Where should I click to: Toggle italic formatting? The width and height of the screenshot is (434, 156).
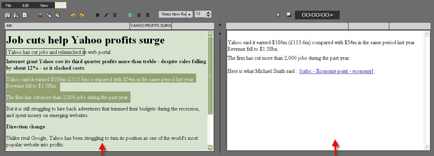106,15
